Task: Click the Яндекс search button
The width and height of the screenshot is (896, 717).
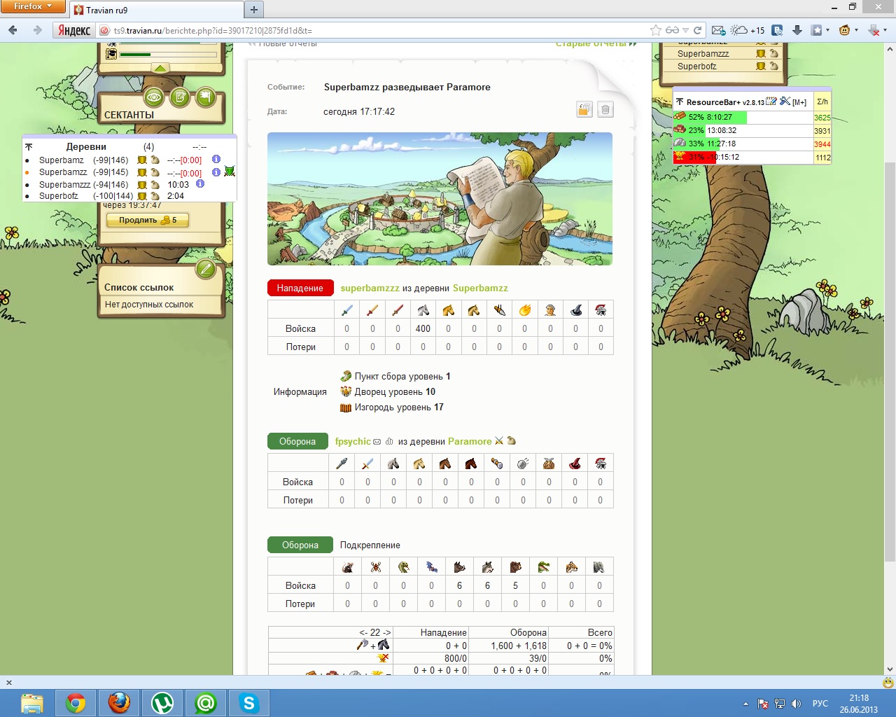Action: tap(74, 30)
